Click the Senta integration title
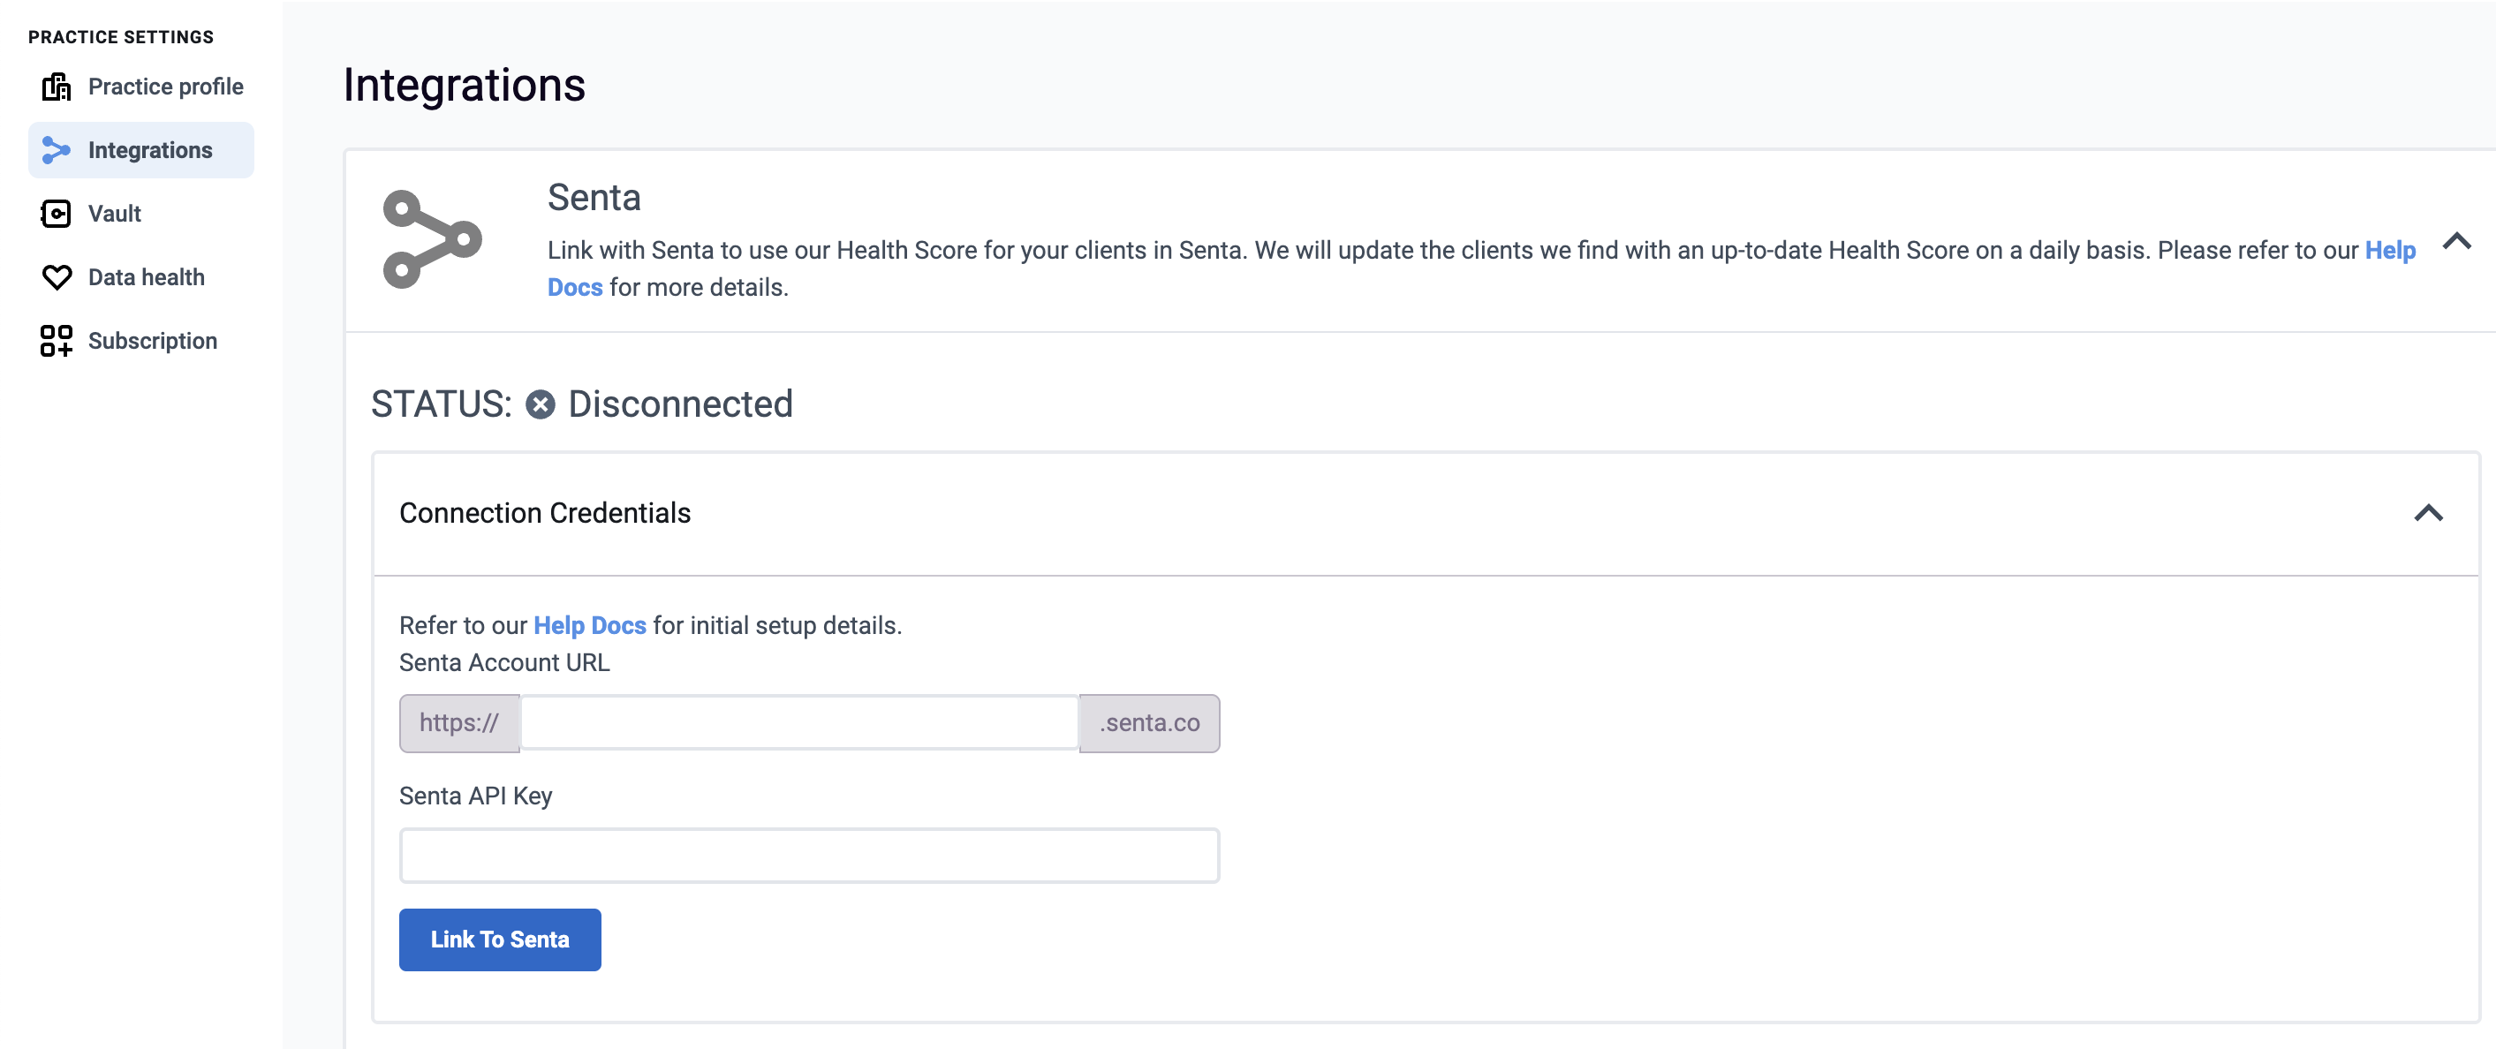This screenshot has width=2496, height=1049. coord(594,198)
